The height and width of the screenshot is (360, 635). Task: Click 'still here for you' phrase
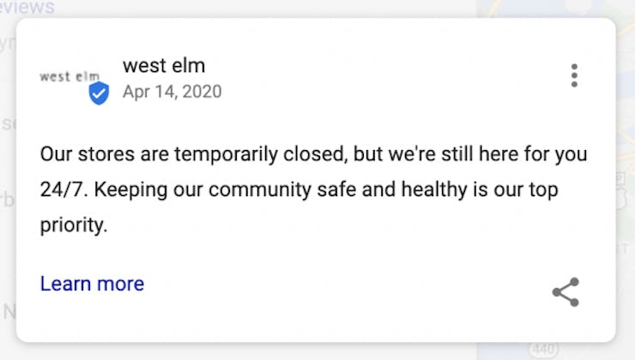514,154
